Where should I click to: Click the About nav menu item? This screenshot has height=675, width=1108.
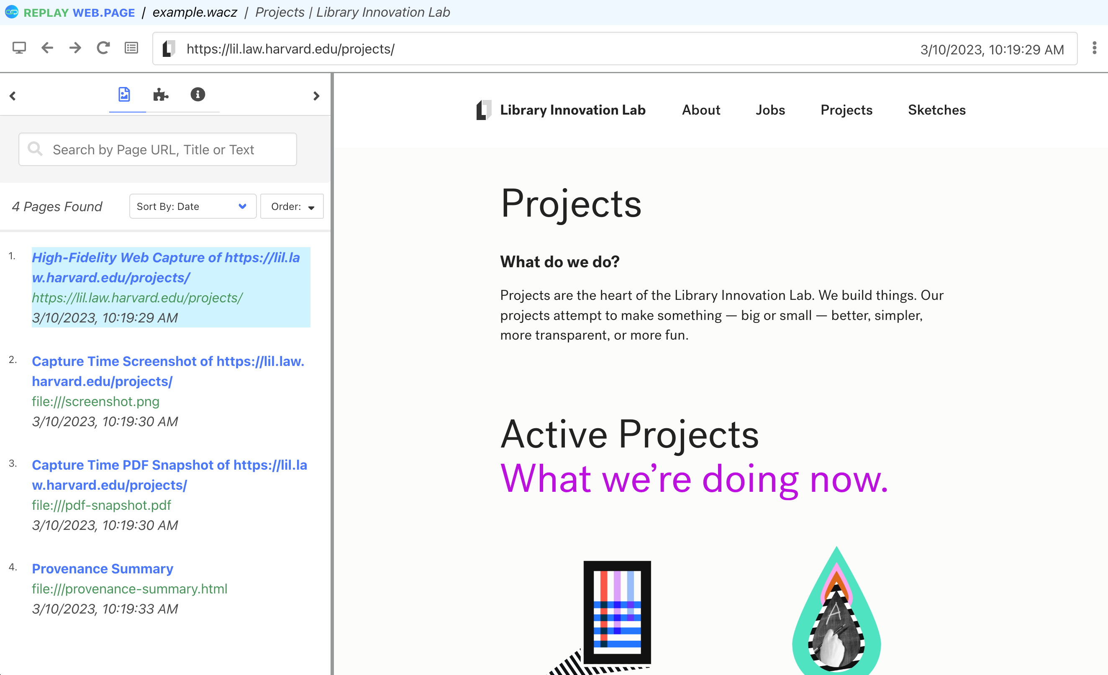(700, 110)
